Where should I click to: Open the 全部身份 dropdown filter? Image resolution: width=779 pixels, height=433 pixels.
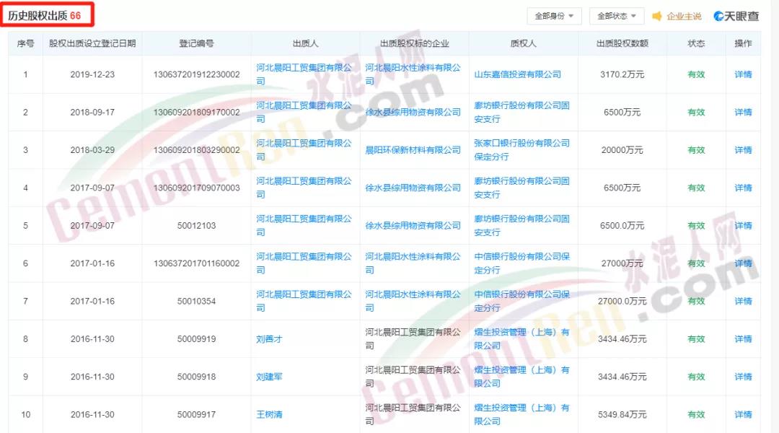(554, 16)
